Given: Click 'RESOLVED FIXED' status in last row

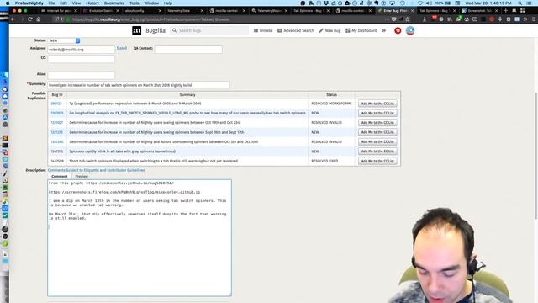Looking at the screenshot, I should point(324,161).
